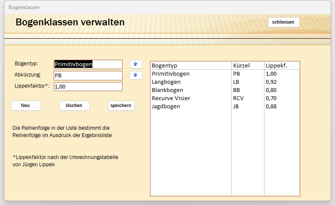Delete the entry via löschen button
The image size is (335, 205).
click(74, 106)
